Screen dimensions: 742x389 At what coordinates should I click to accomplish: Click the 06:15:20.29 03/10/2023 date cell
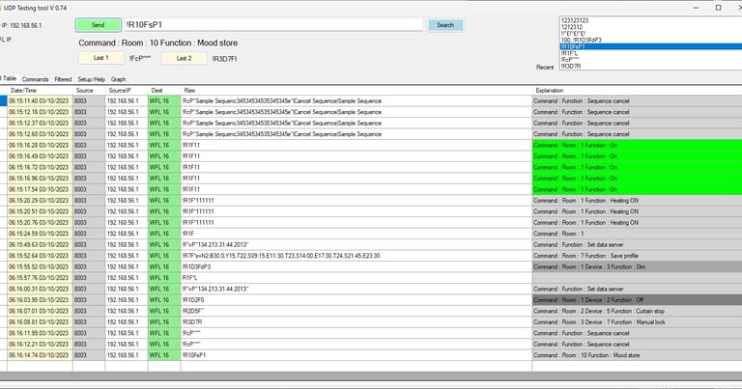[40, 201]
